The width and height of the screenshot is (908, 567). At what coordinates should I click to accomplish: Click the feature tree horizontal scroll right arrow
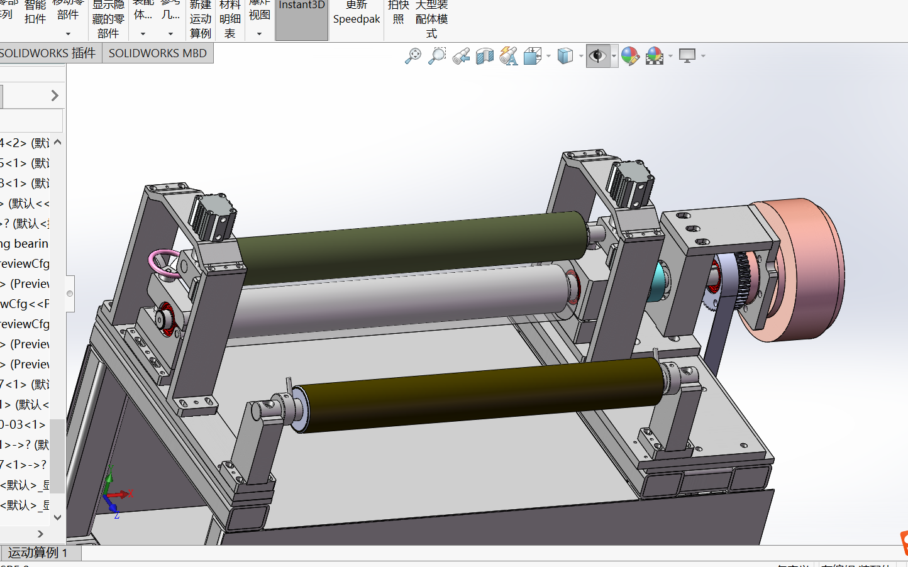(x=41, y=534)
